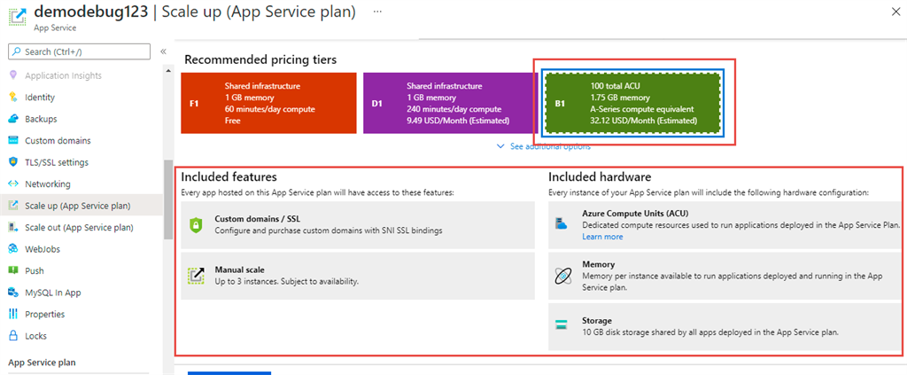Click the Networking icon in sidebar
Screen dimensions: 907x375
coord(13,184)
